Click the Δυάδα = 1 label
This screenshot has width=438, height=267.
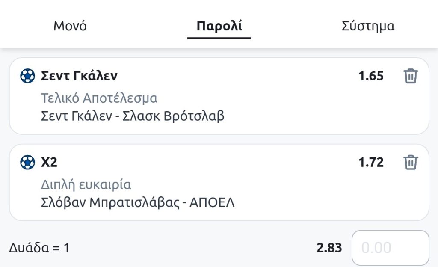click(39, 248)
